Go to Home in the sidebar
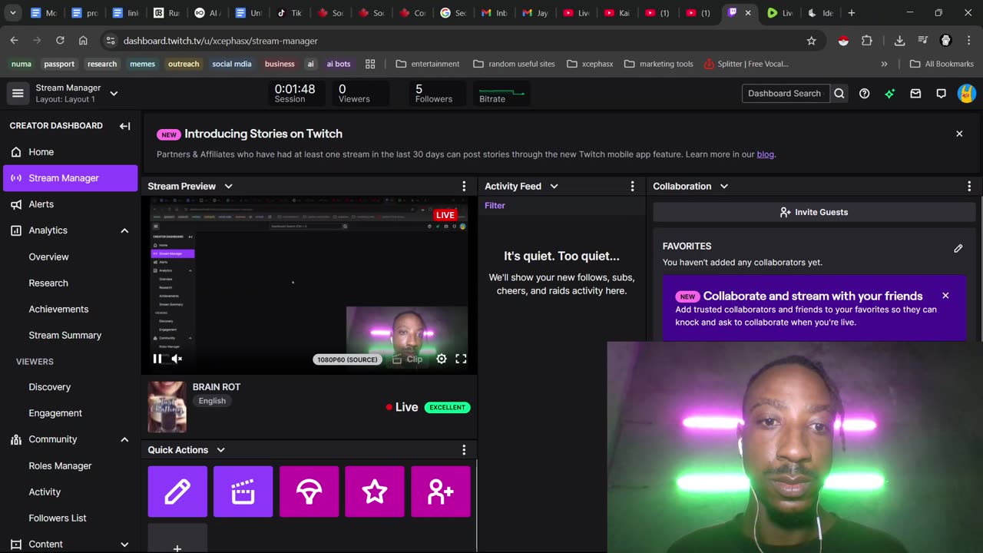 pyautogui.click(x=71, y=152)
